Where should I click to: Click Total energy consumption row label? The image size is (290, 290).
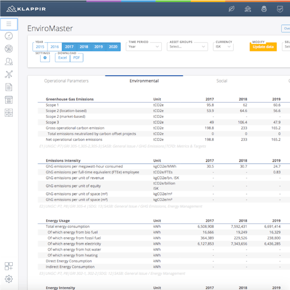[68, 227]
